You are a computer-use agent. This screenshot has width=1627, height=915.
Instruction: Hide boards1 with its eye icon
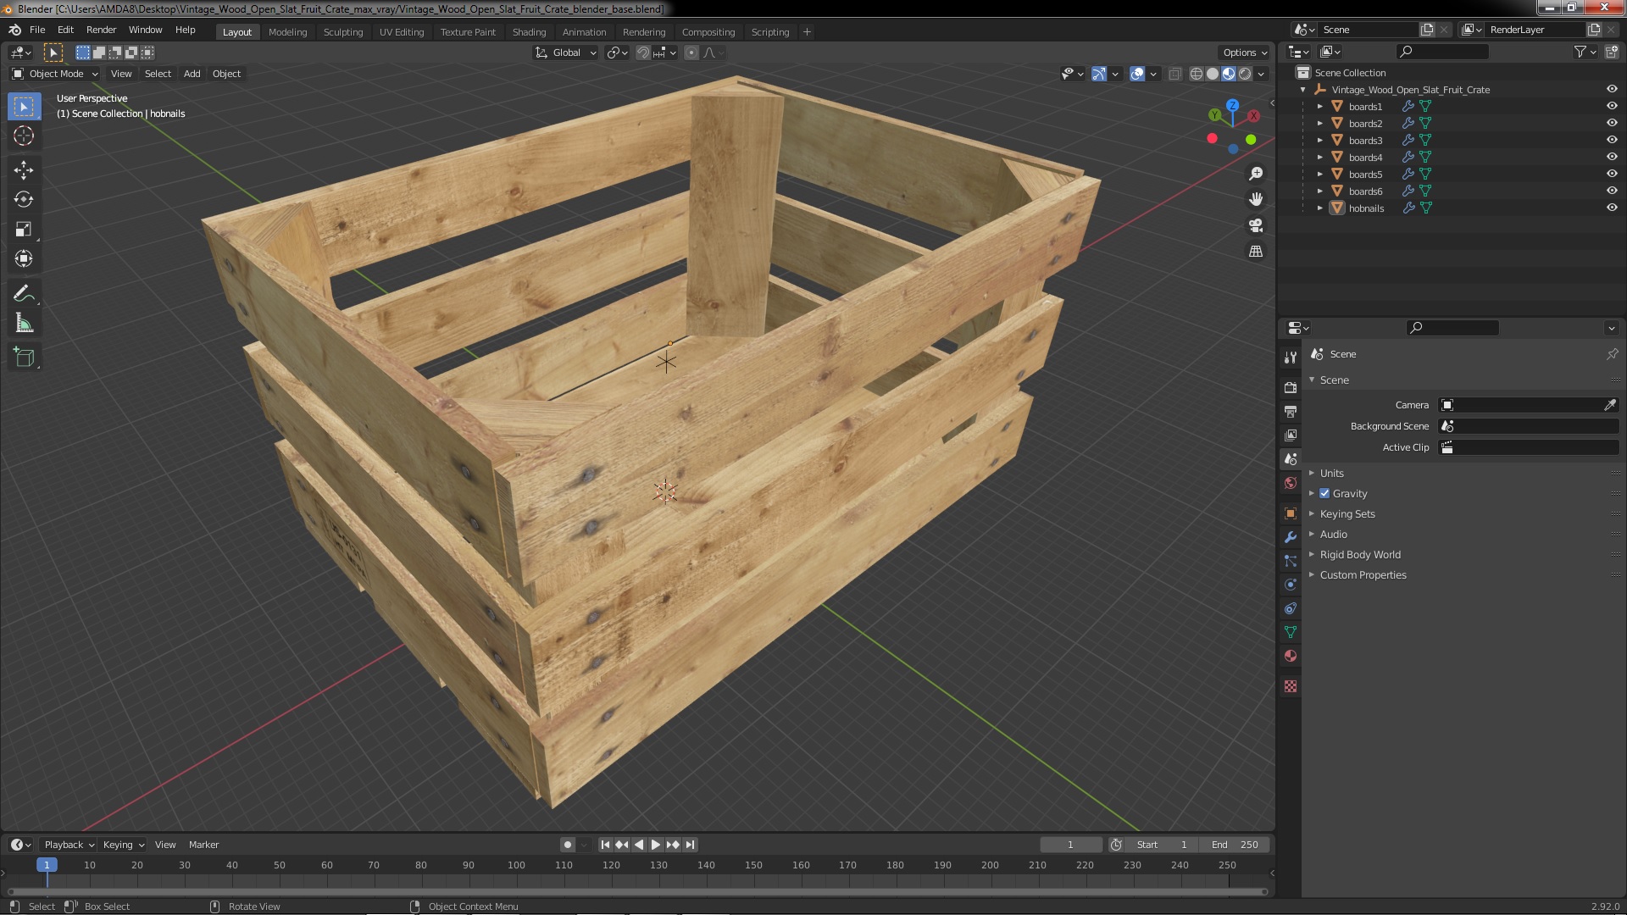[x=1612, y=106]
